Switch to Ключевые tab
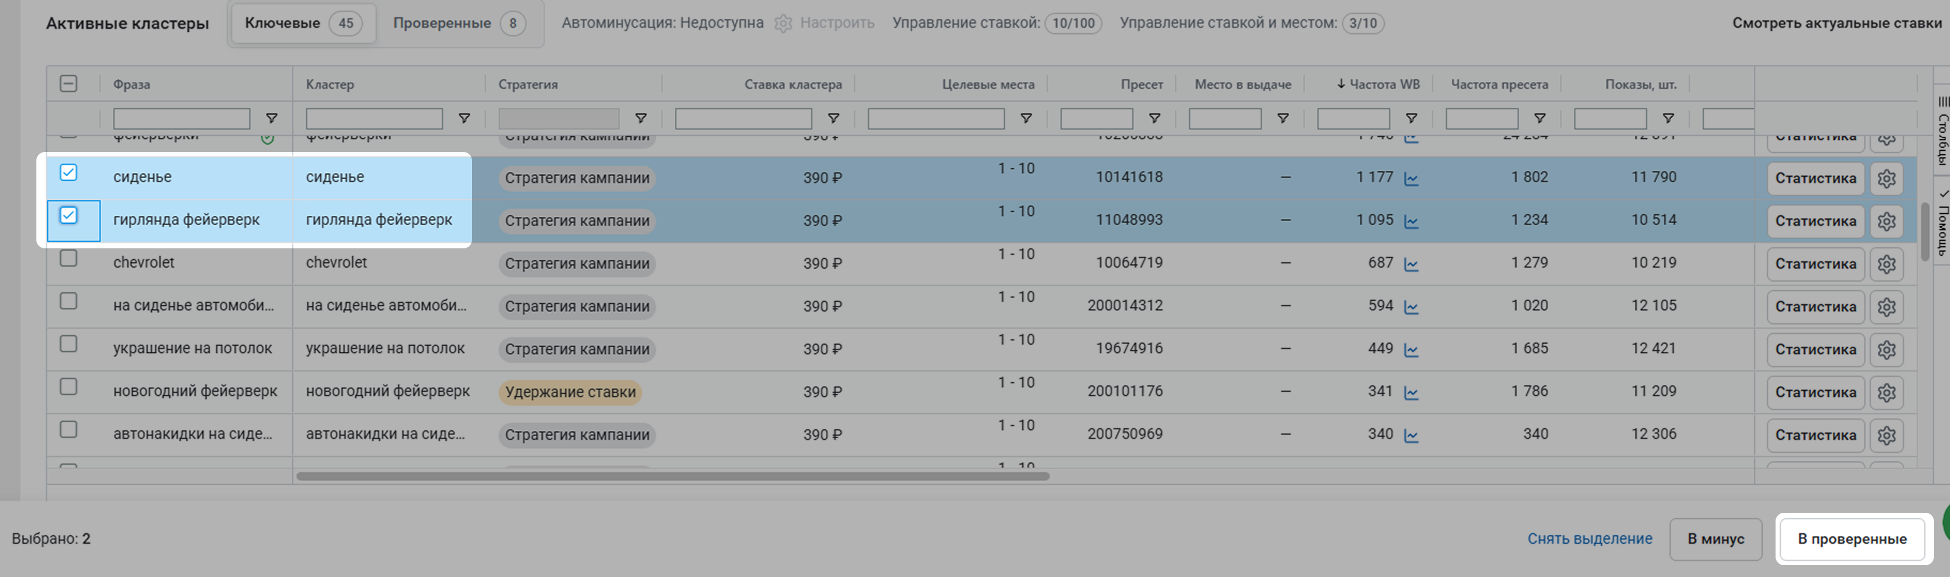The width and height of the screenshot is (1950, 577). point(302,24)
